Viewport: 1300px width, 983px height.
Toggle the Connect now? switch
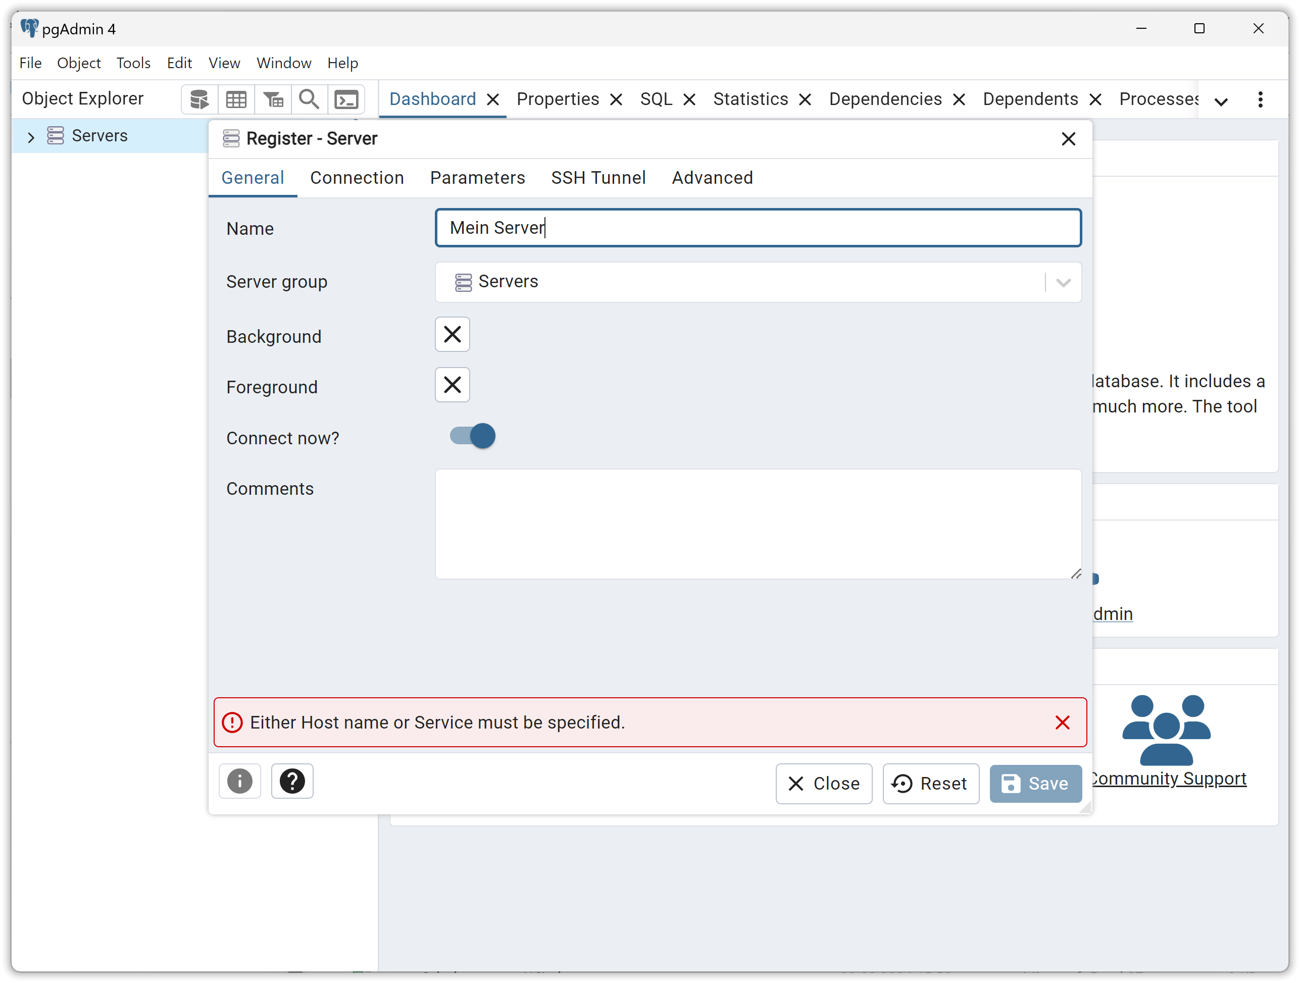[472, 436]
